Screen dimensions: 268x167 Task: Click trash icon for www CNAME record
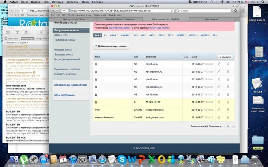pos(228,109)
